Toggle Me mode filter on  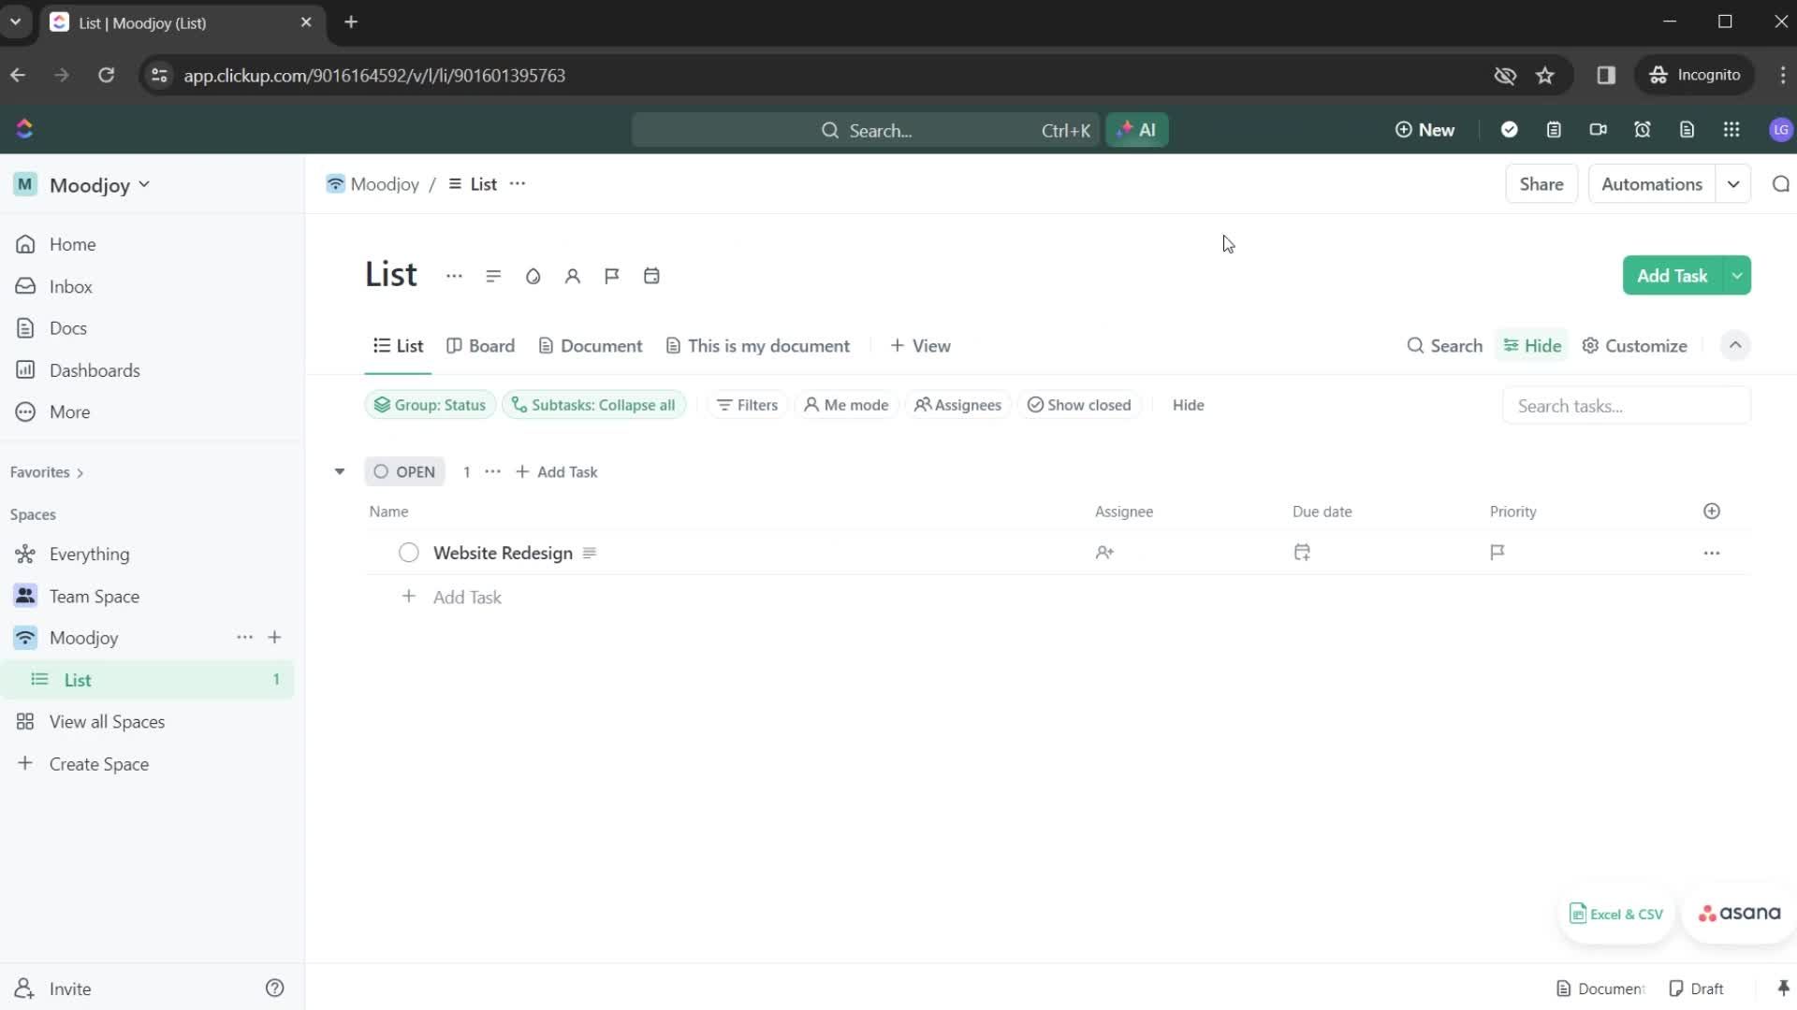[848, 405]
